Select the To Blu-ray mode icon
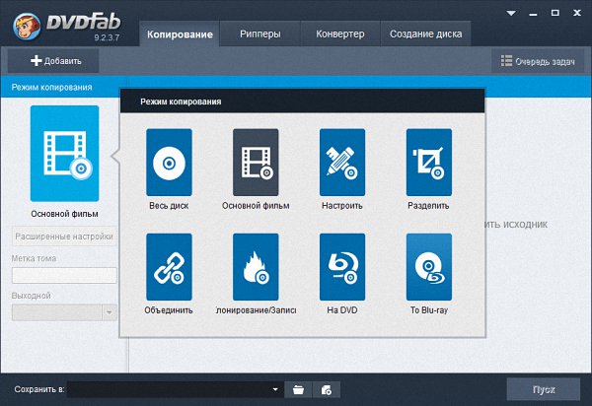The image size is (592, 406). tap(429, 267)
